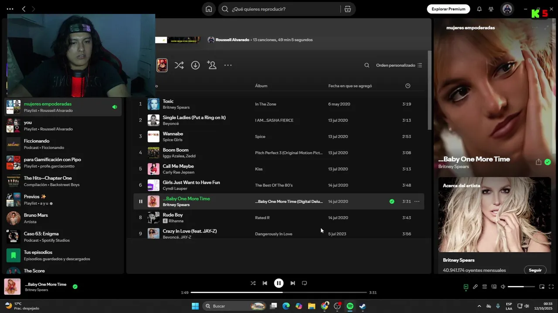Invite collaborators to the playlist

pyautogui.click(x=212, y=65)
